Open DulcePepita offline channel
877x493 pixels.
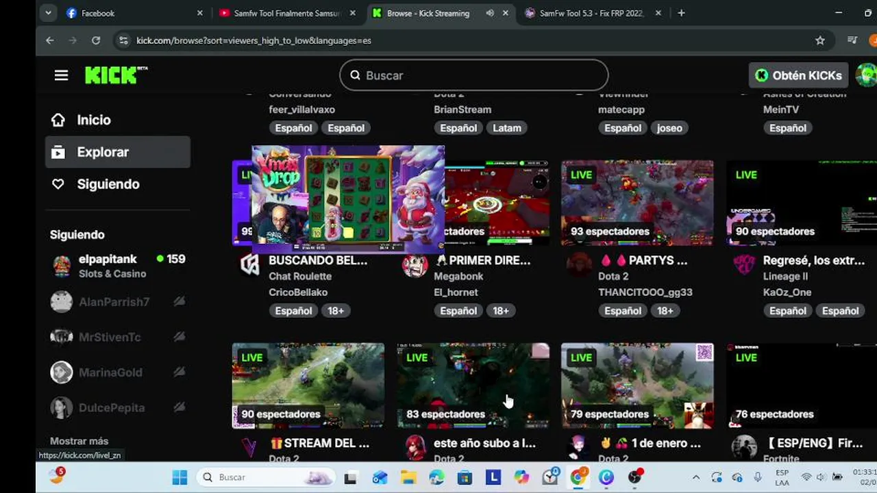[x=118, y=407]
